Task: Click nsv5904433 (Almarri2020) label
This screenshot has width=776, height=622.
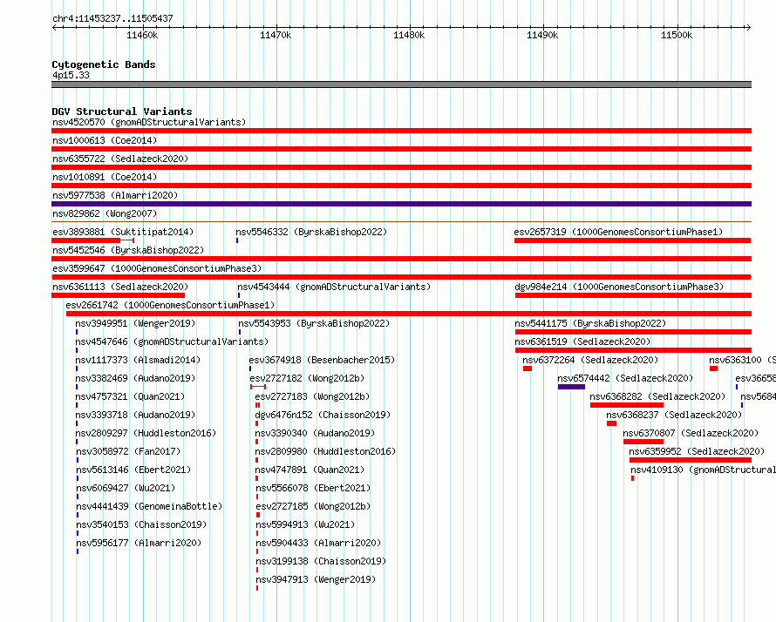Action: 319,543
